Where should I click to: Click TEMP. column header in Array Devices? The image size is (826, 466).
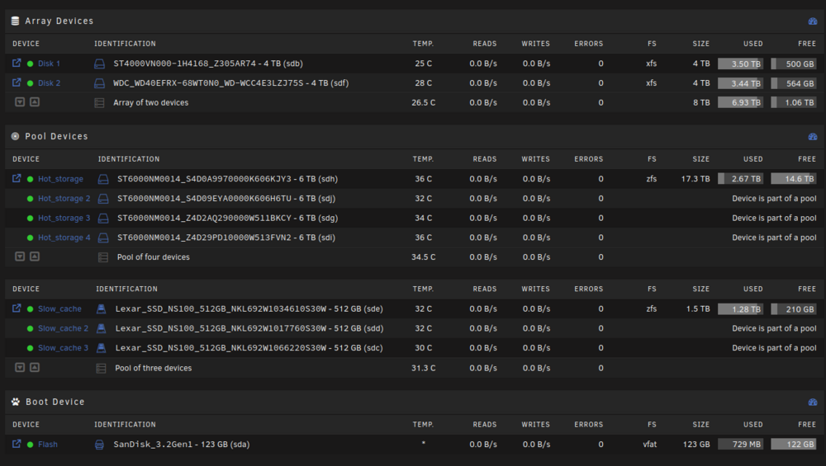tap(423, 44)
